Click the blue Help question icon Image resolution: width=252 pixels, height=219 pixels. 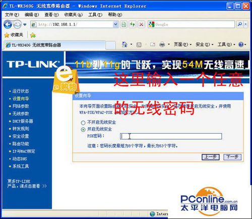pos(241,44)
